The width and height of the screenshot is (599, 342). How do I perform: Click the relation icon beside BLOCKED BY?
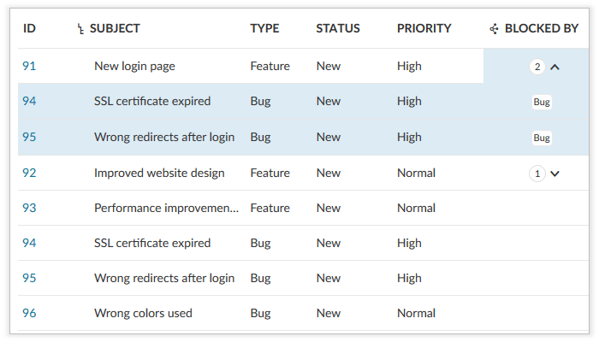click(x=494, y=29)
